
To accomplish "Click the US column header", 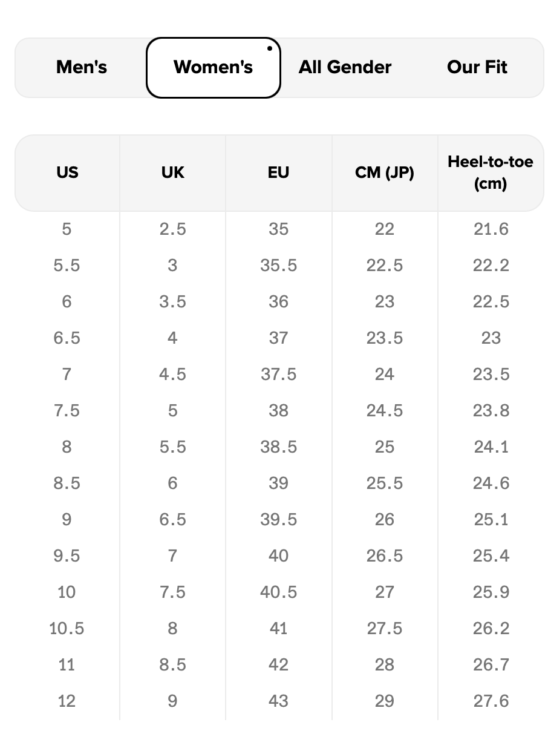I will (x=67, y=172).
